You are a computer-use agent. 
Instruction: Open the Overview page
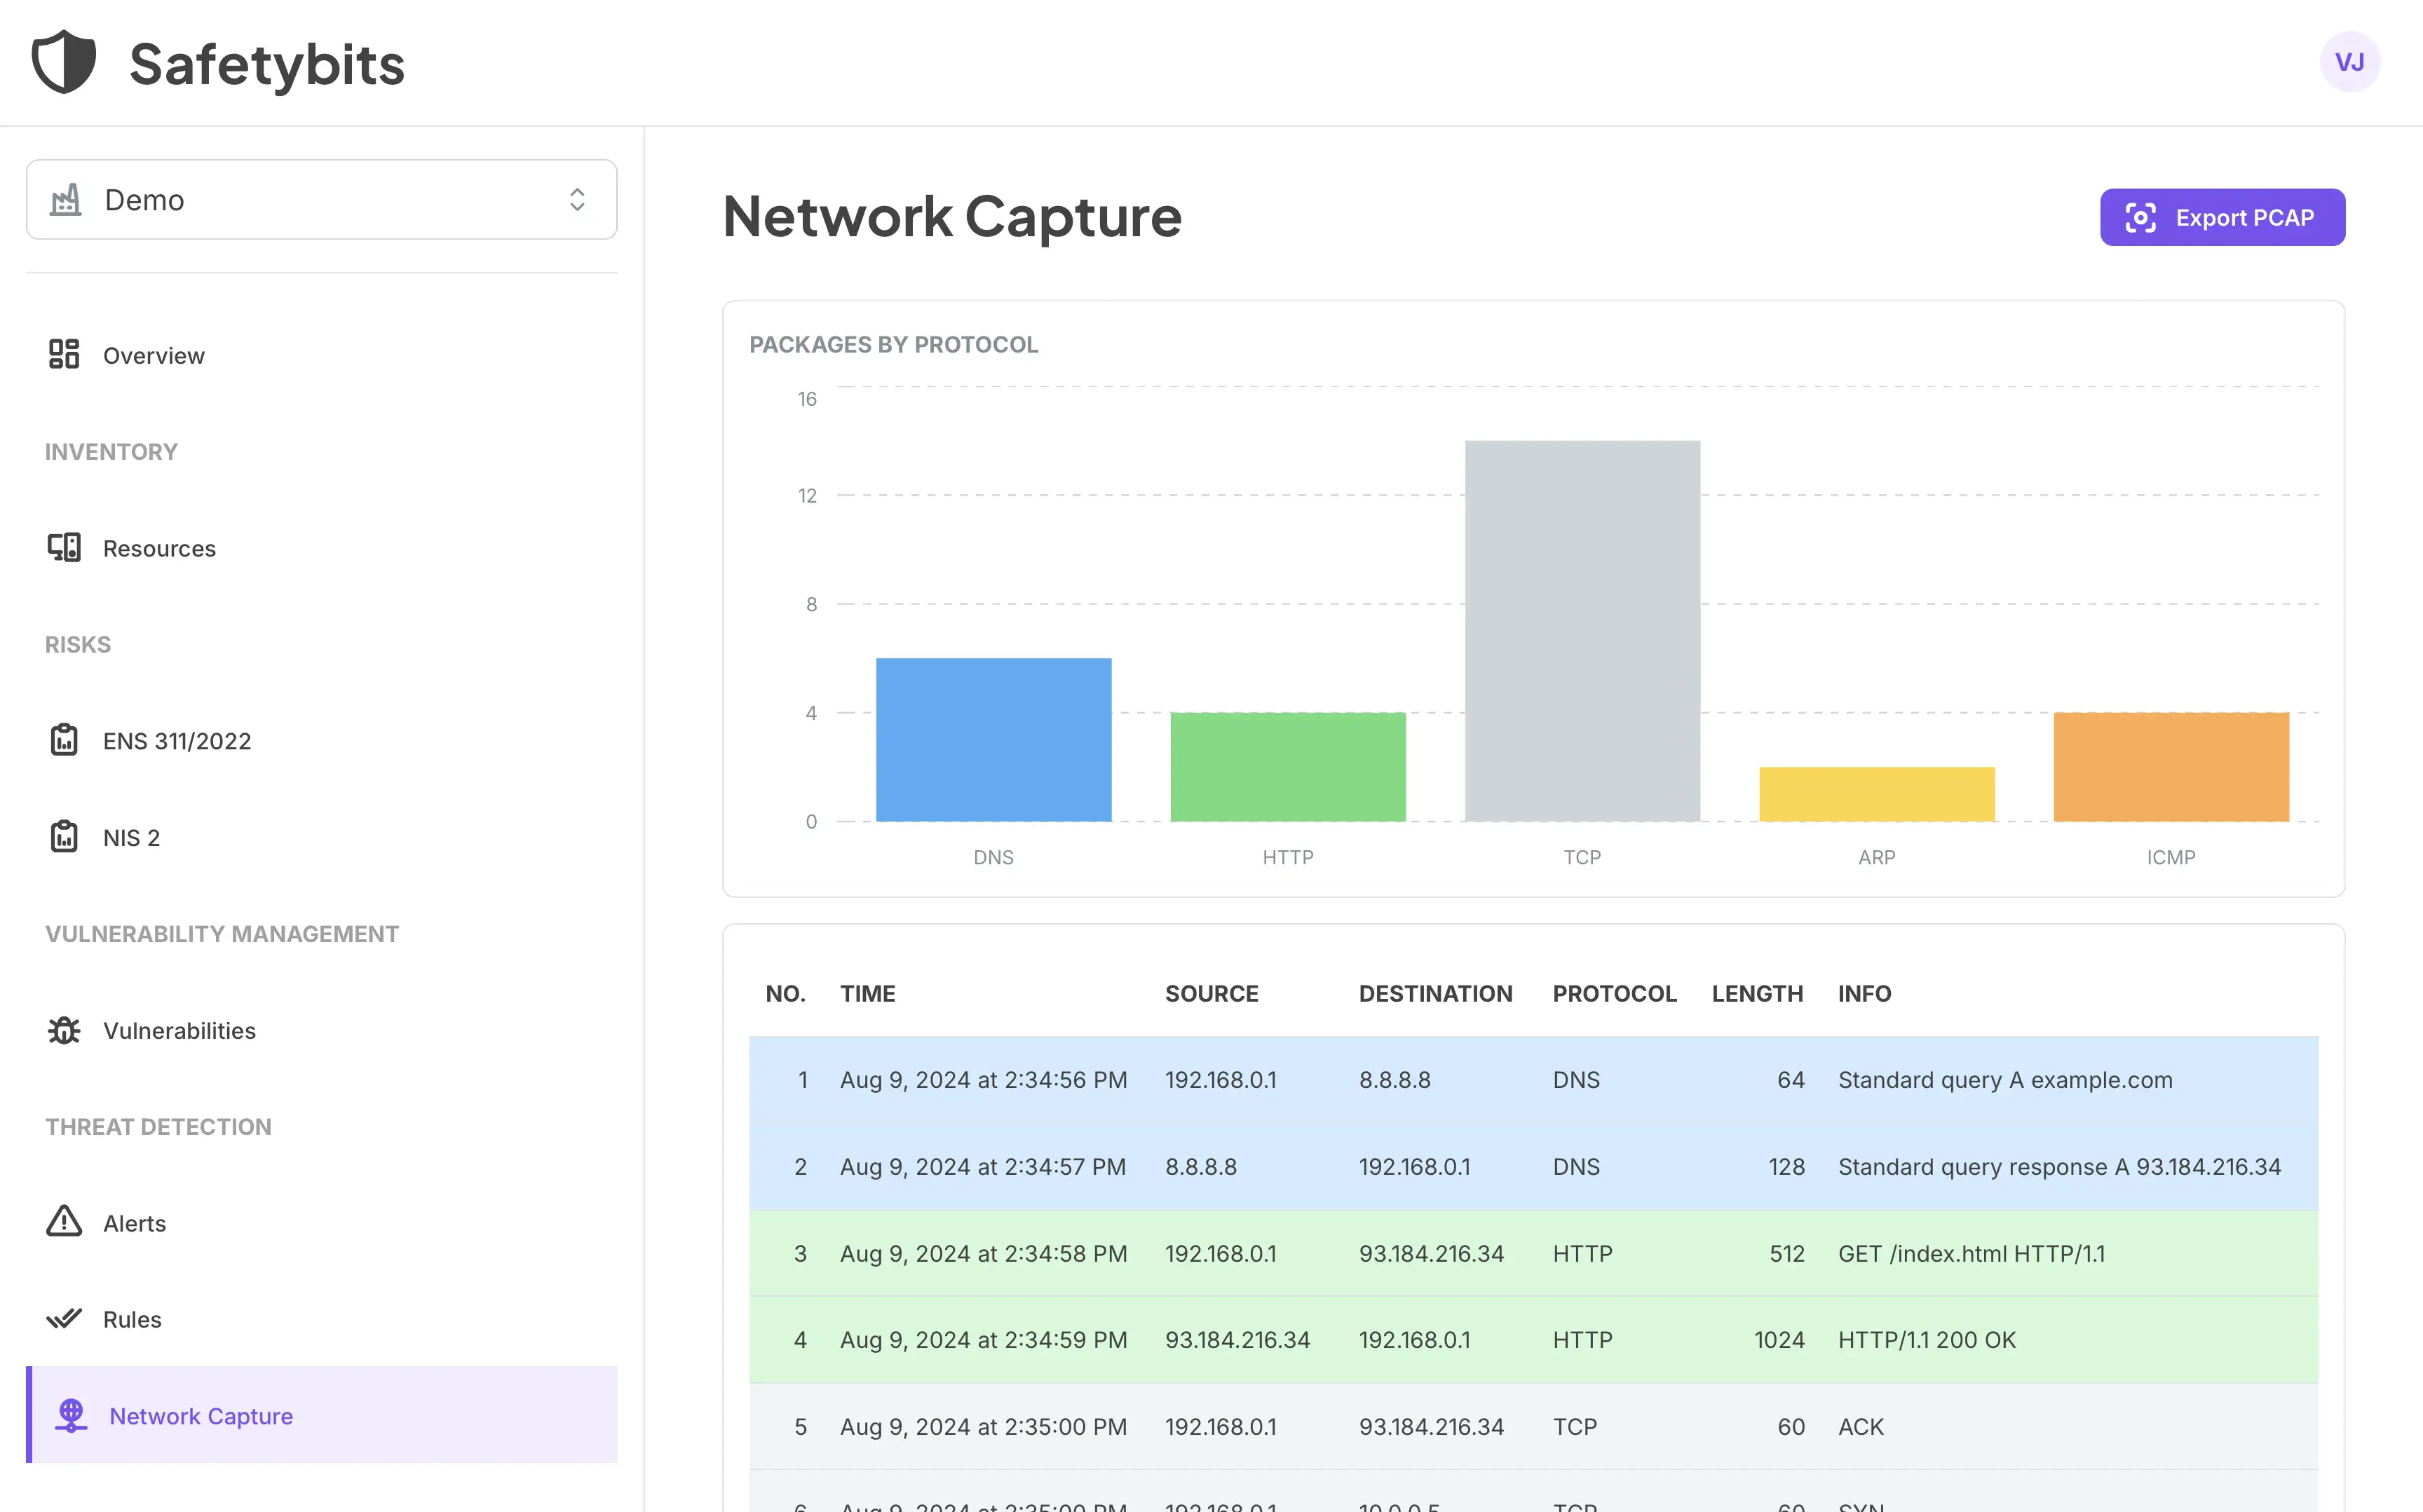[x=154, y=356]
